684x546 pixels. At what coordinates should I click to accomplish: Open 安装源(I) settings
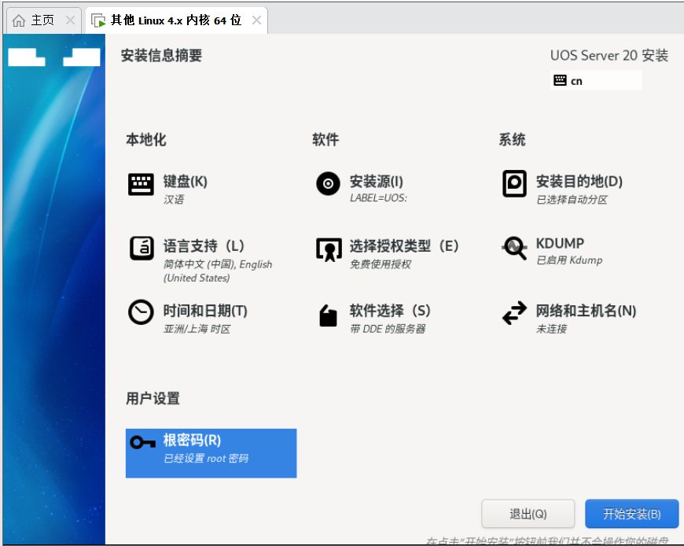tap(377, 181)
